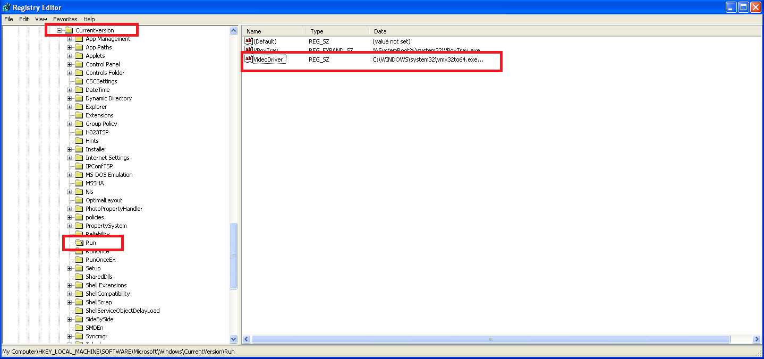This screenshot has width=764, height=359.
Task: Click the CurrentVersion folder icon
Action: point(69,30)
